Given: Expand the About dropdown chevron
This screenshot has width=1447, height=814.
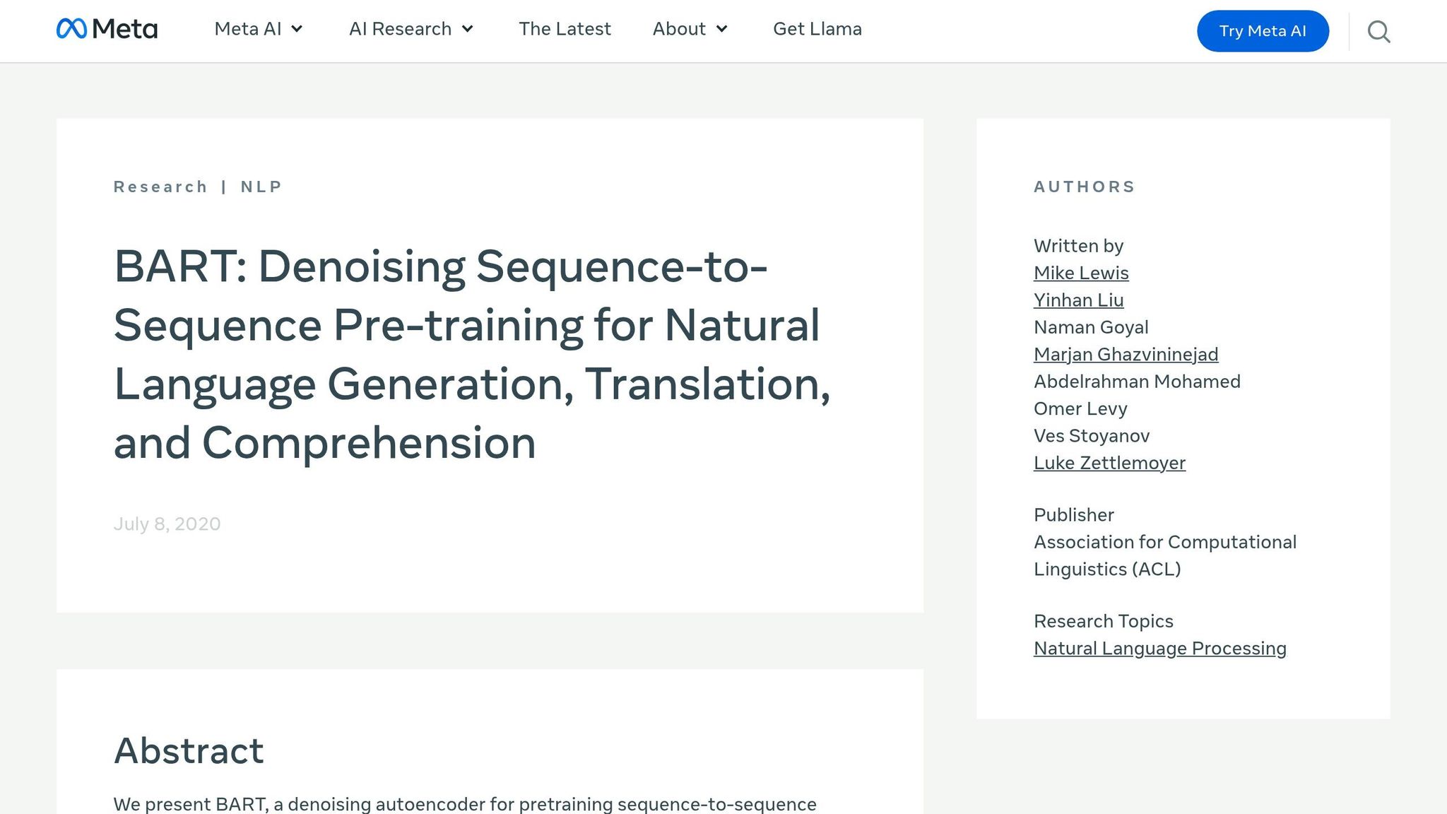Looking at the screenshot, I should click(721, 29).
